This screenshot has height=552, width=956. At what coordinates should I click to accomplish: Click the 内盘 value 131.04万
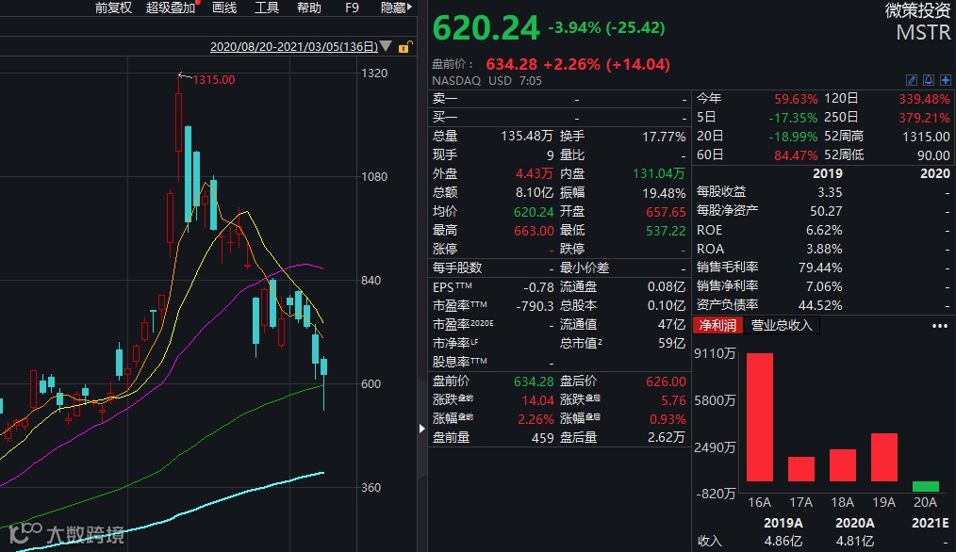658,173
